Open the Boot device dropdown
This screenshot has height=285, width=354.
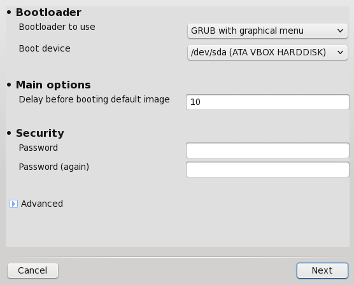267,52
